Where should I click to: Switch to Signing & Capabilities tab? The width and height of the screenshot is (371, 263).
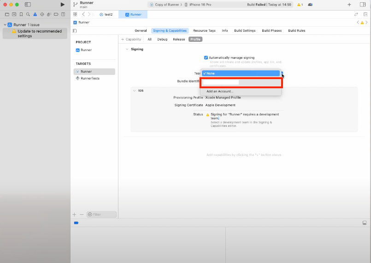[x=170, y=31]
